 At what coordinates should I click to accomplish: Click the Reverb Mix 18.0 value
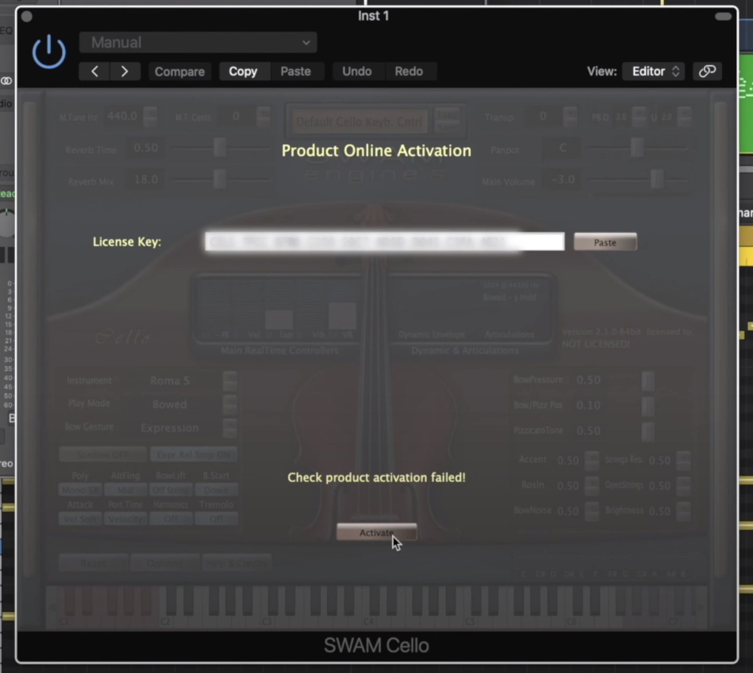146,180
